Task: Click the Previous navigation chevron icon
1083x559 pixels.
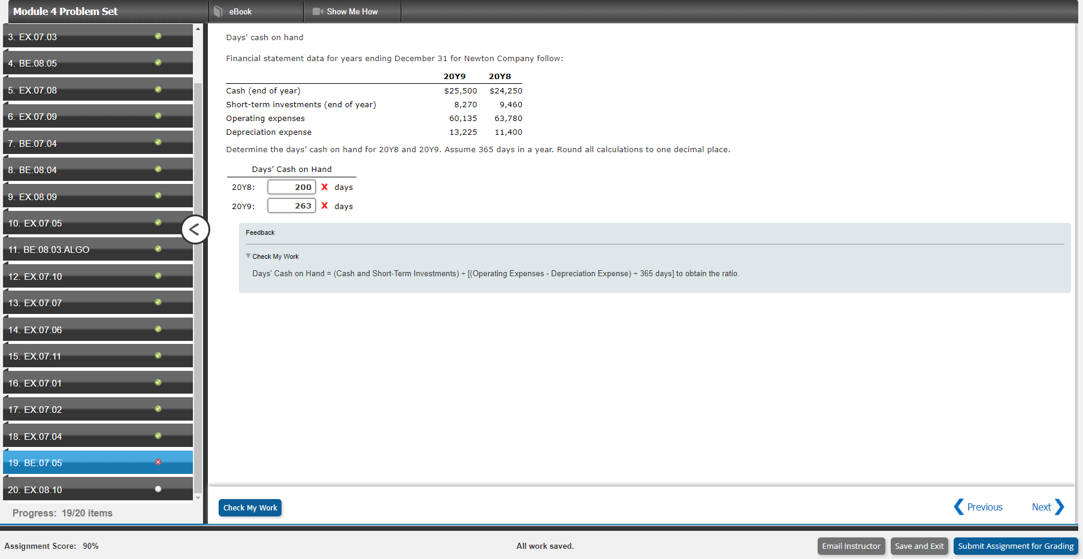Action: [959, 507]
